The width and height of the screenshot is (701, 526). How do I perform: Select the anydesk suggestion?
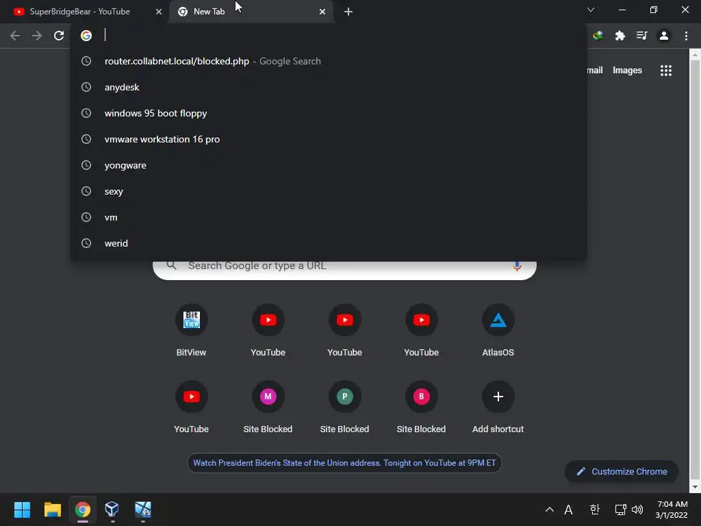(x=328, y=87)
